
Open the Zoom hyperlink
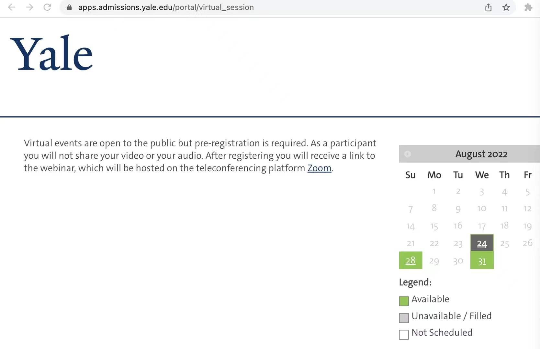pyautogui.click(x=319, y=168)
